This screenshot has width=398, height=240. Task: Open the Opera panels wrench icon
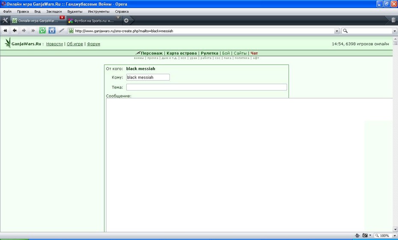point(5,20)
